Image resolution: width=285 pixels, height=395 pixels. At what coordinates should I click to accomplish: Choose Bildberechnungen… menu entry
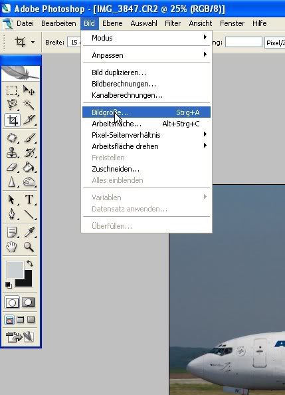pyautogui.click(x=147, y=84)
